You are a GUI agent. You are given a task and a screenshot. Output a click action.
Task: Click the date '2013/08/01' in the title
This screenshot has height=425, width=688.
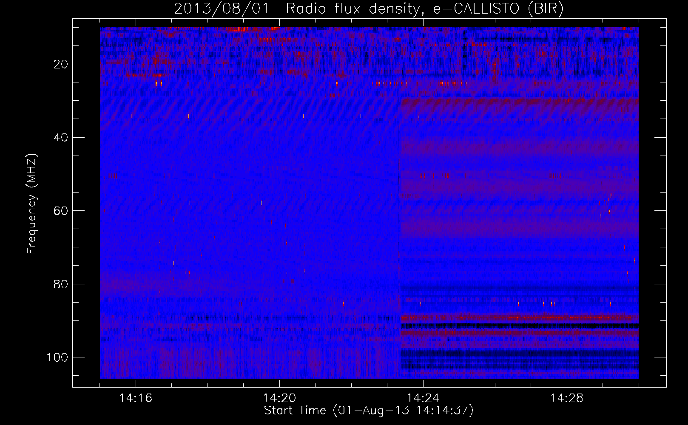[x=221, y=9]
